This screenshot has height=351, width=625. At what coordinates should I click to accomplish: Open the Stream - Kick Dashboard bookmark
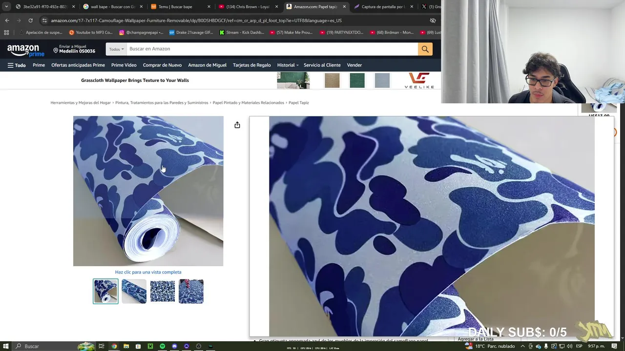coord(242,33)
